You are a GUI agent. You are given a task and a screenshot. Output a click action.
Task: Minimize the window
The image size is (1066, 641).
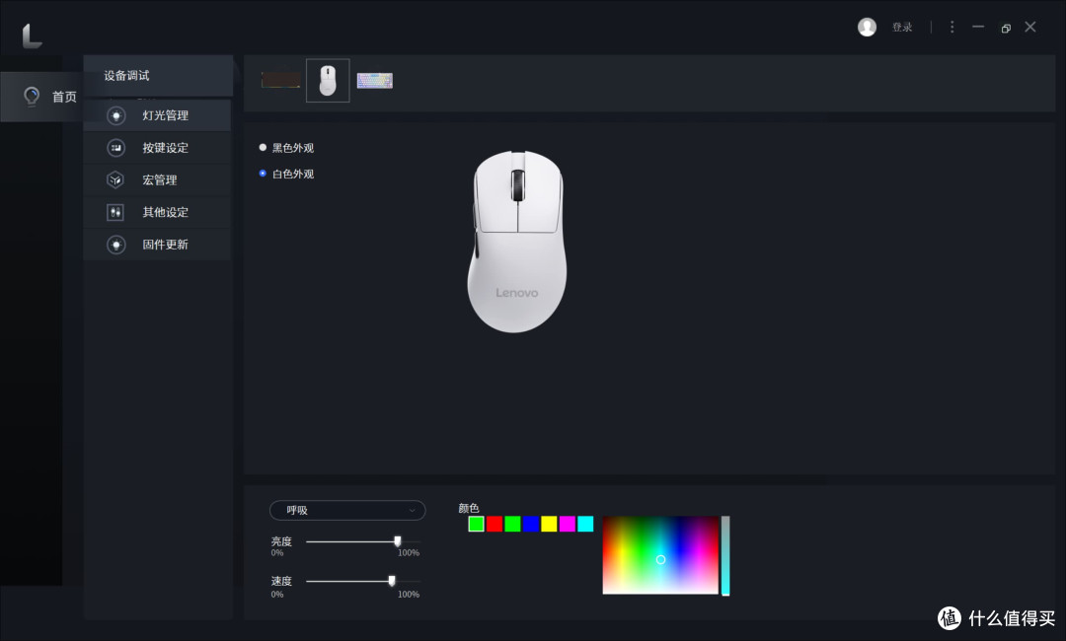[978, 27]
